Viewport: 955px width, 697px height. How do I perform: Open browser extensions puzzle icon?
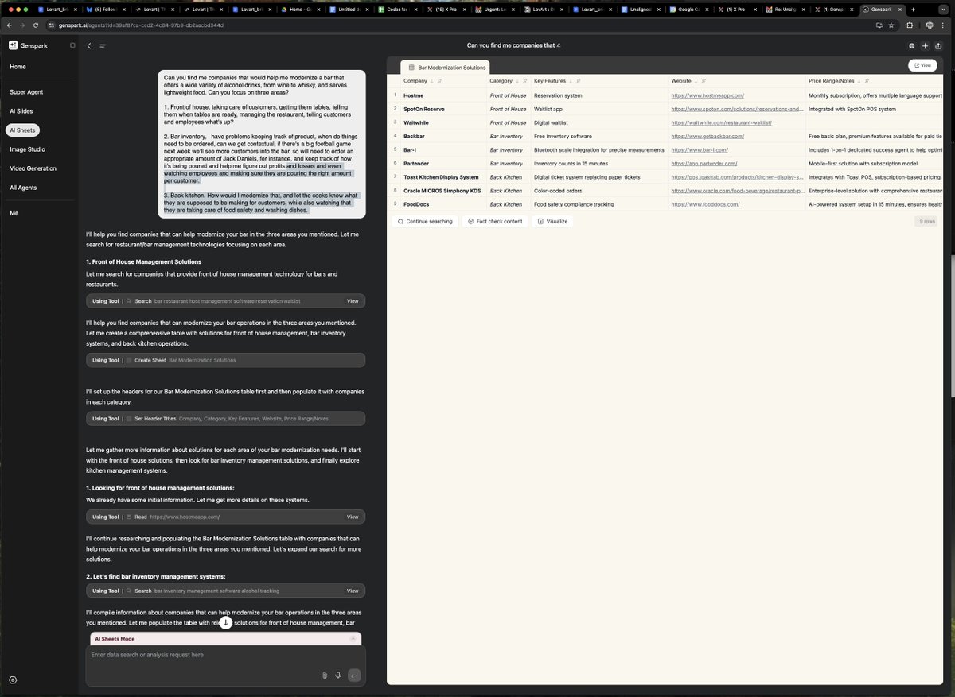(x=910, y=25)
